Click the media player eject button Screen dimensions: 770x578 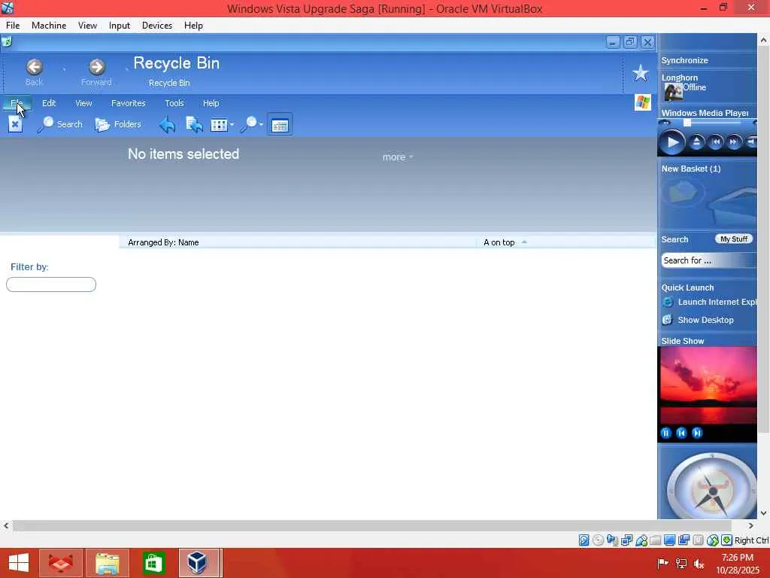coord(696,142)
